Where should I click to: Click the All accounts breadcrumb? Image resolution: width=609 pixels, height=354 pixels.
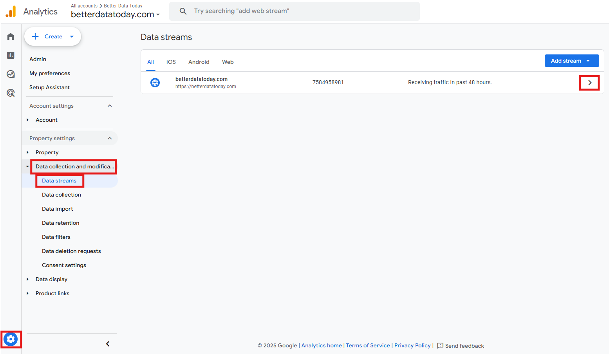pos(84,6)
